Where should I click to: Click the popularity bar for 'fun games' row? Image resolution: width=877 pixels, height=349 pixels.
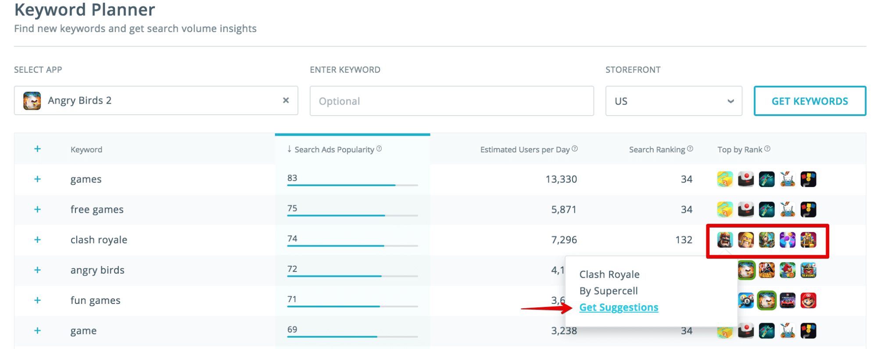coord(352,307)
